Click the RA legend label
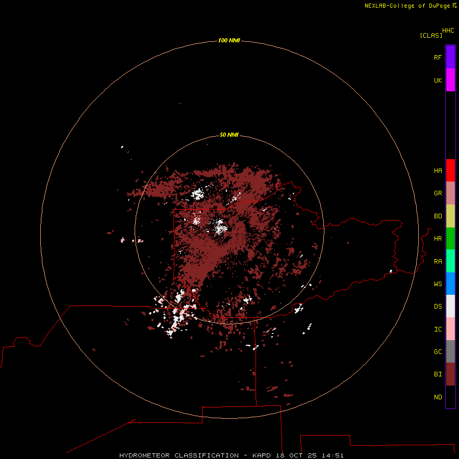 click(x=438, y=262)
